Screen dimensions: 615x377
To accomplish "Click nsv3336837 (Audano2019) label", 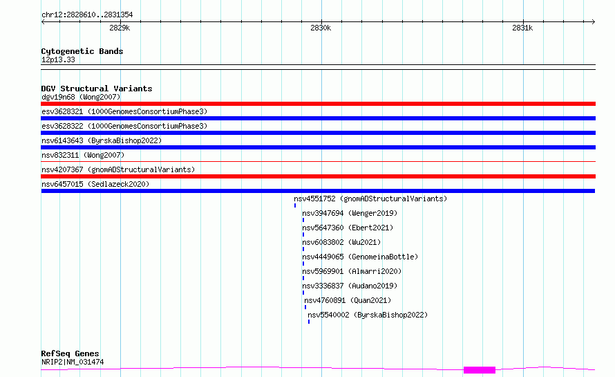I will pyautogui.click(x=350, y=286).
